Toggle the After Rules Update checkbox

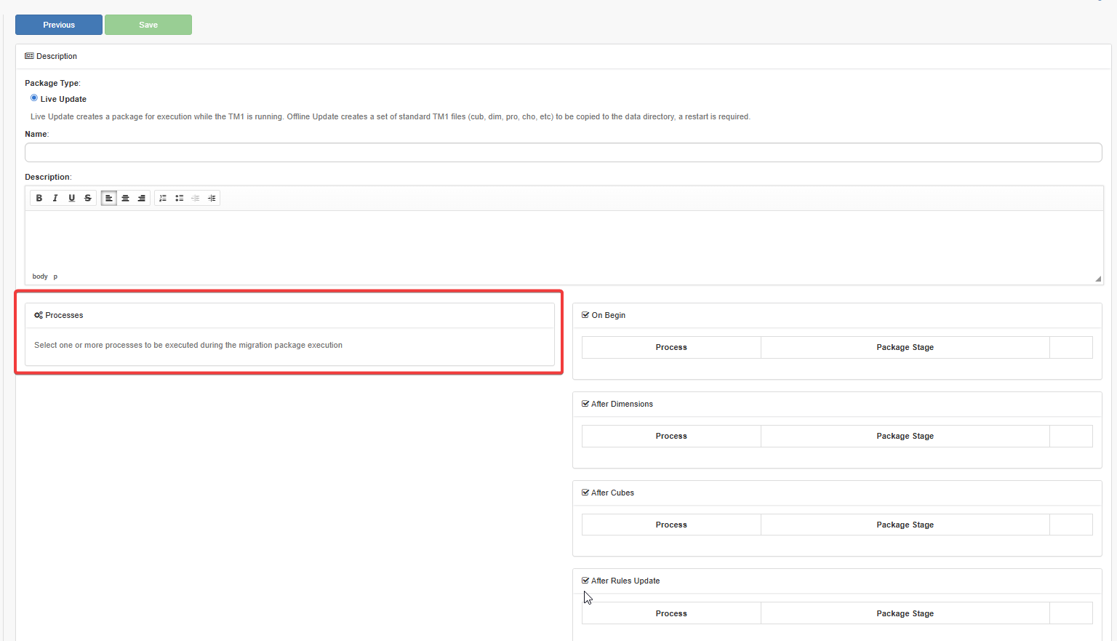pyautogui.click(x=585, y=581)
